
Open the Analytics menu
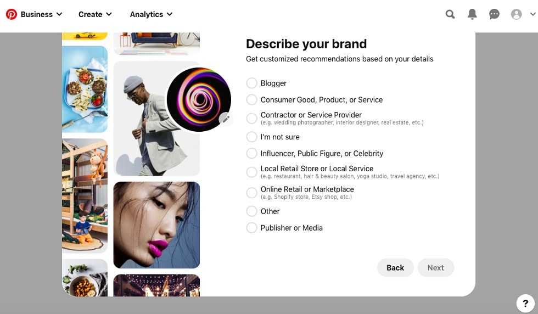151,14
